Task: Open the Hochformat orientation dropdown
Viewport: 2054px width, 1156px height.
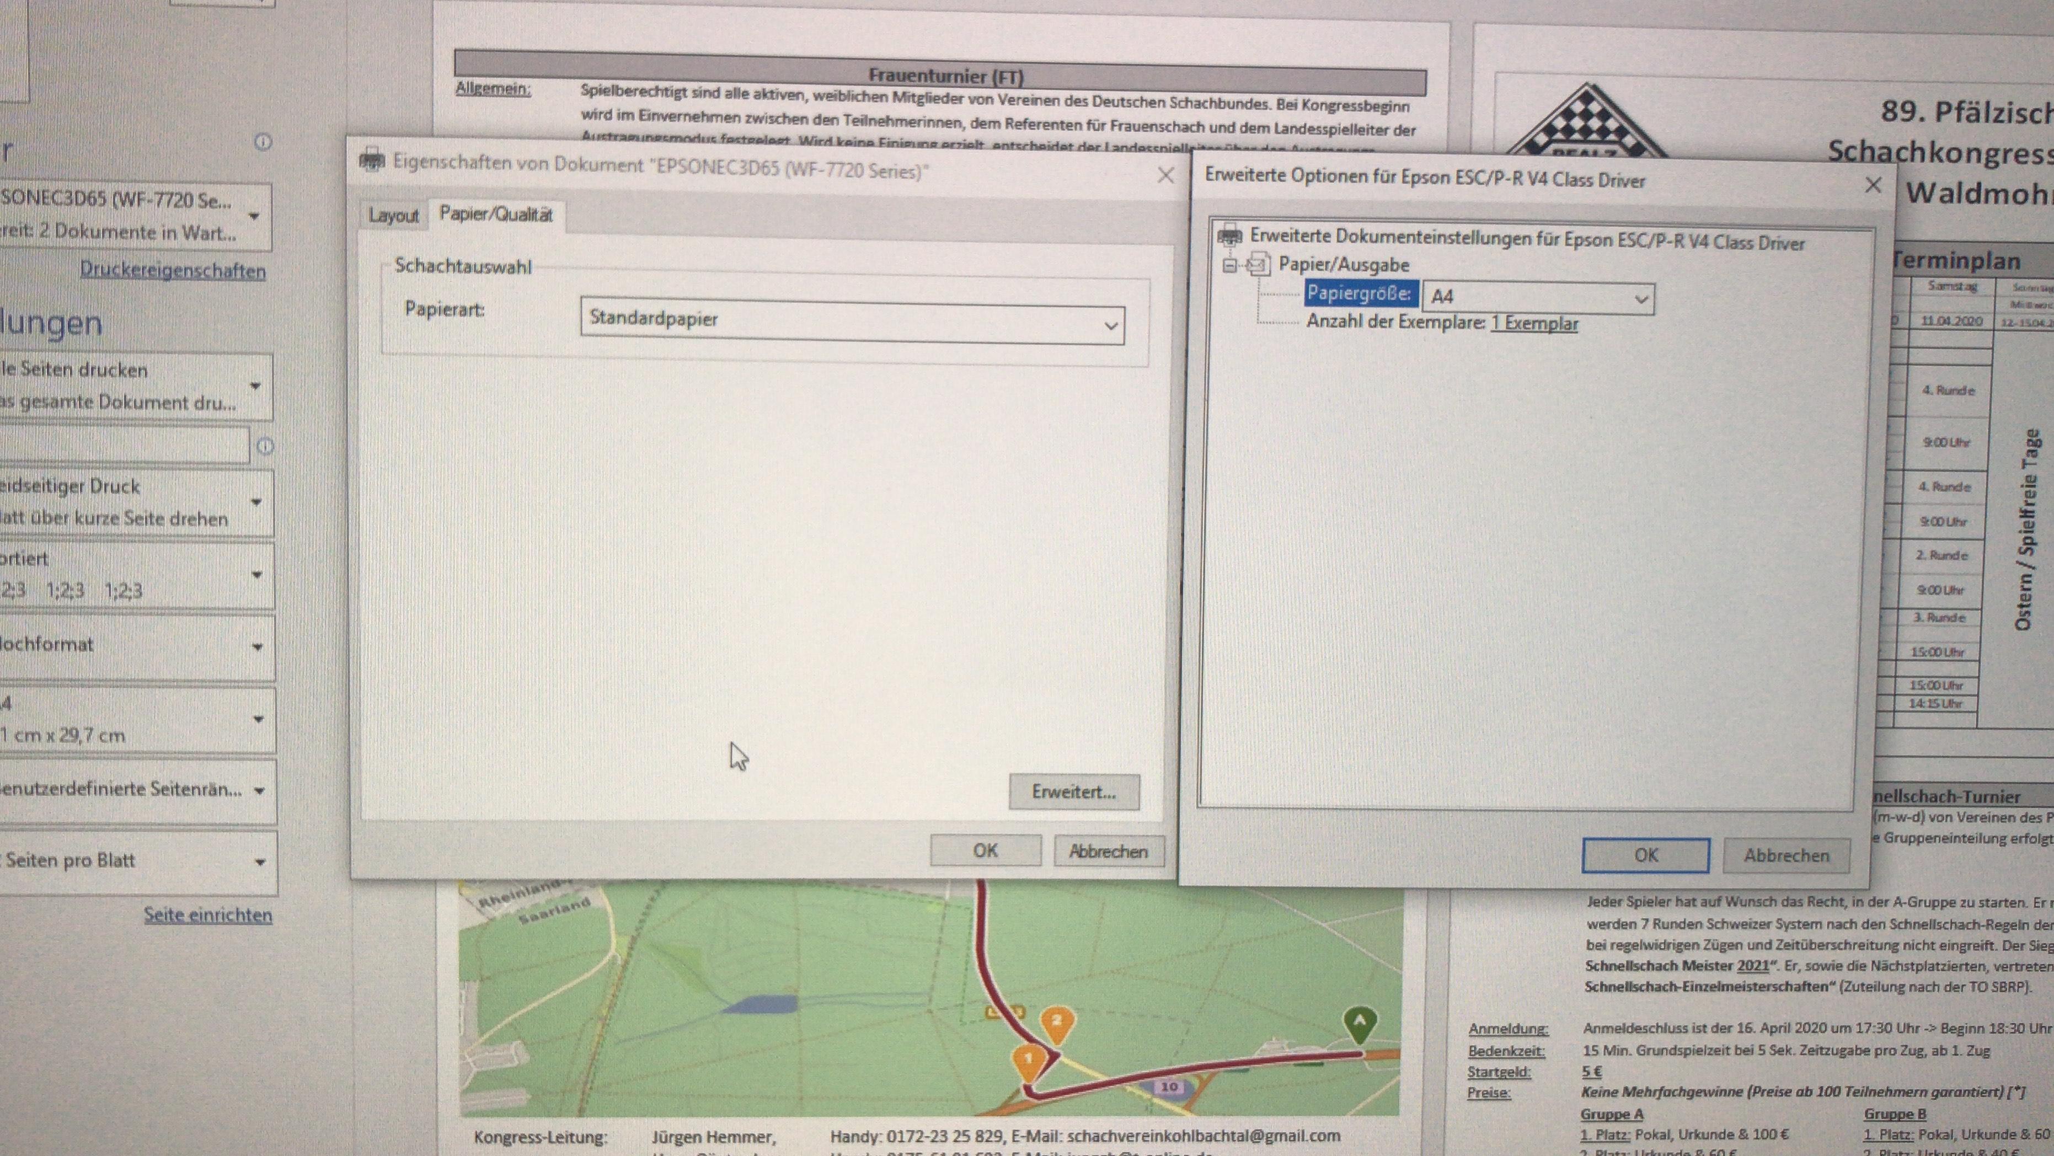Action: click(137, 646)
